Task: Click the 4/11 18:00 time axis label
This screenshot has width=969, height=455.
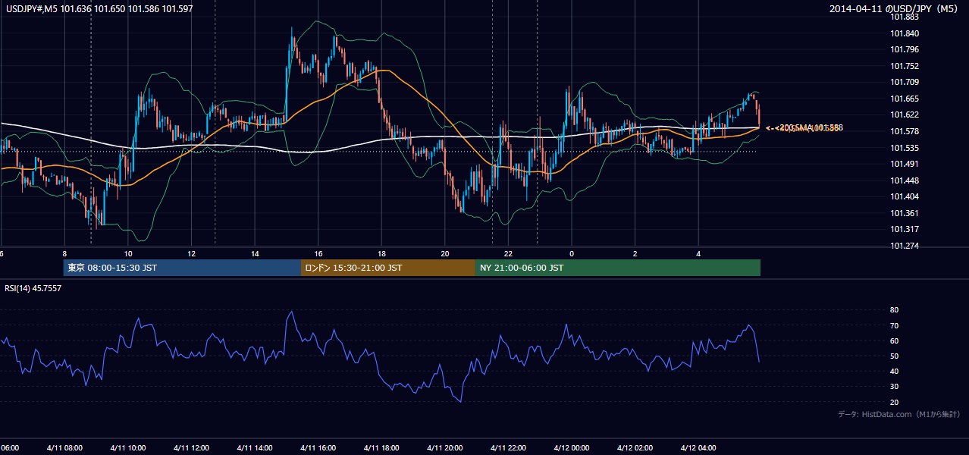Action: (x=381, y=448)
